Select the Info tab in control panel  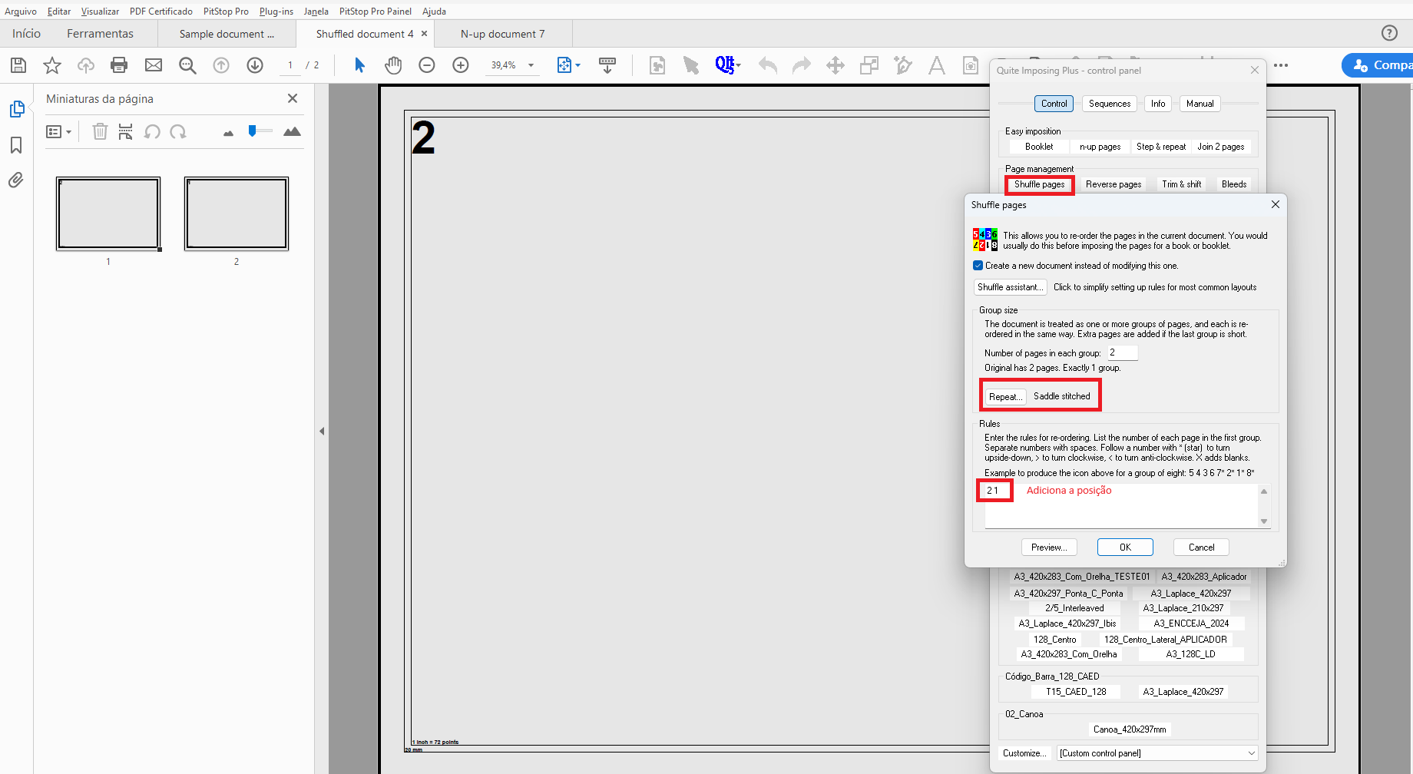click(1158, 104)
